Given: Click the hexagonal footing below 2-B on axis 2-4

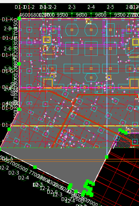Looking at the screenshot, I should pyautogui.click(x=91, y=78).
